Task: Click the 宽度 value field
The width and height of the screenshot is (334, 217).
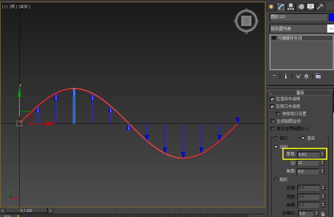Action: (309, 196)
